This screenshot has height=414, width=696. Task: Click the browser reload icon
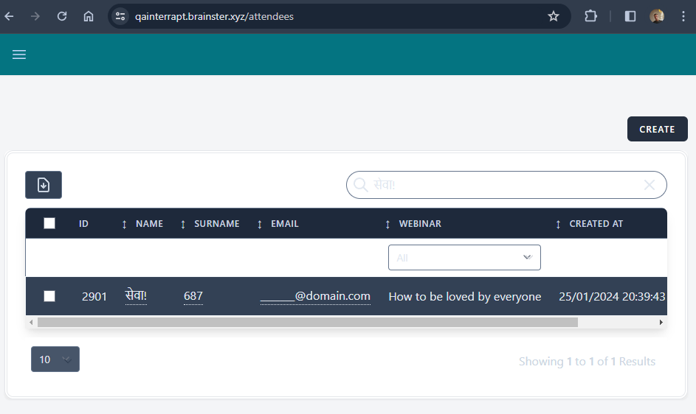(x=62, y=16)
